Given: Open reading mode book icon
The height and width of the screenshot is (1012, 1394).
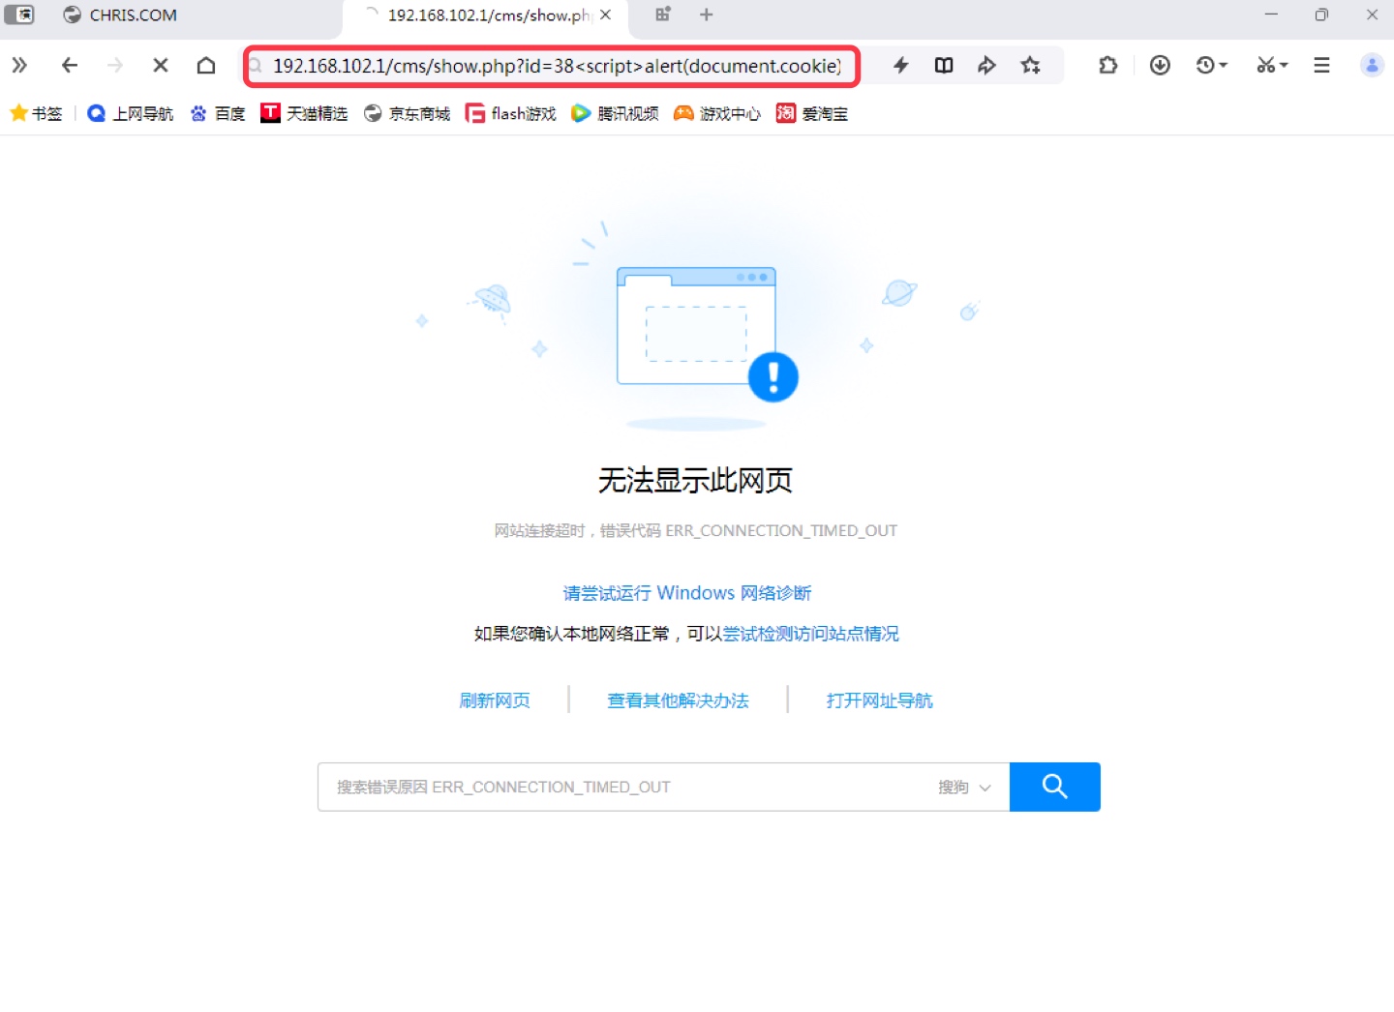Looking at the screenshot, I should 944,65.
